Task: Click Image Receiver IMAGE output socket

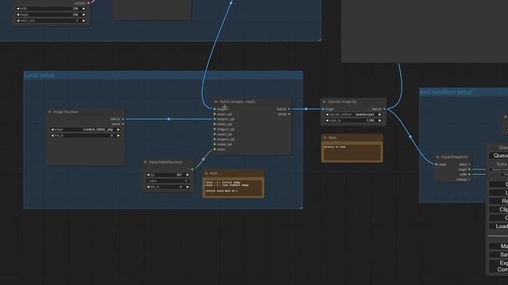Action: 123,120
